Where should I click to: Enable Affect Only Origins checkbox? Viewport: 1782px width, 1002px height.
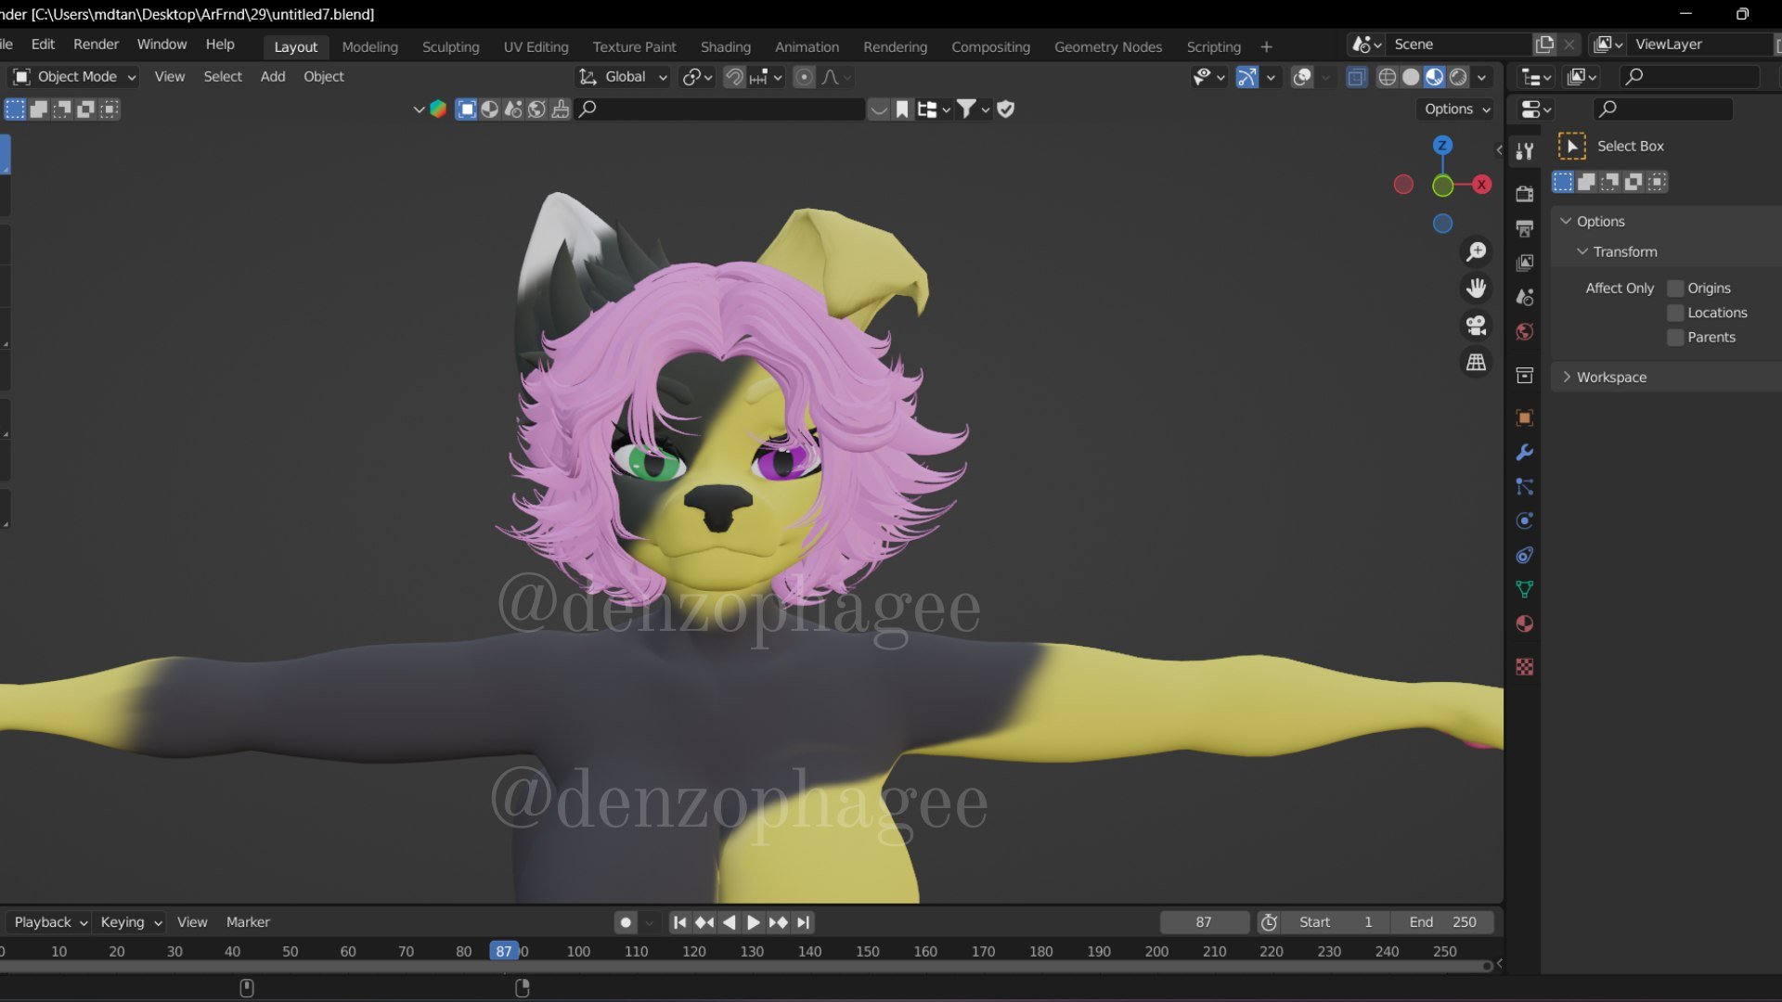[x=1675, y=289]
